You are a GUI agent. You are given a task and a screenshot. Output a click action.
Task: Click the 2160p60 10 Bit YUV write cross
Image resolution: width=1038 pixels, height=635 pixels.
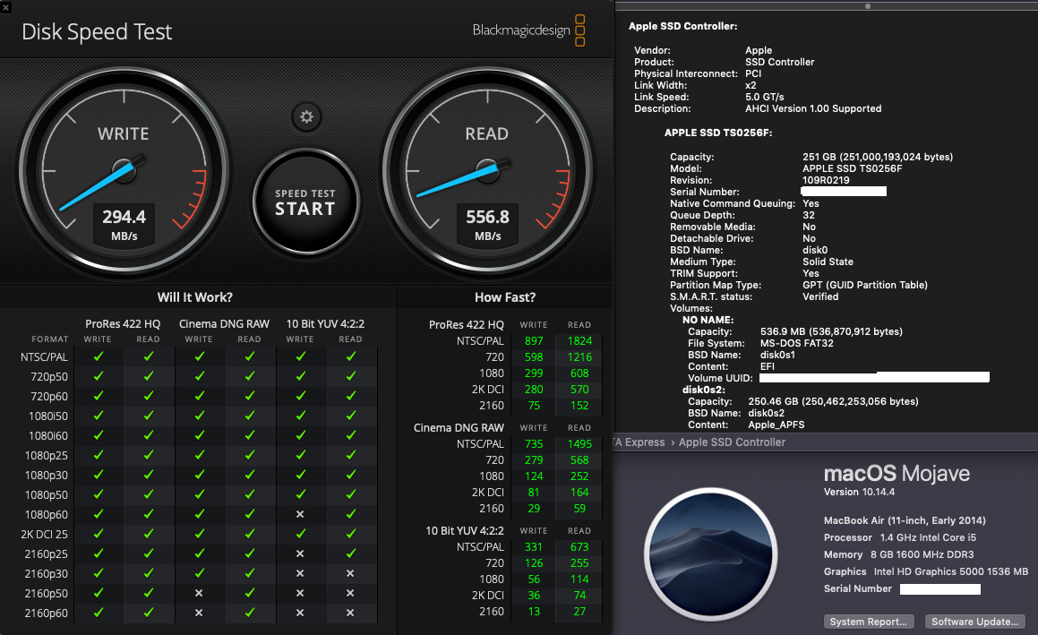[300, 614]
